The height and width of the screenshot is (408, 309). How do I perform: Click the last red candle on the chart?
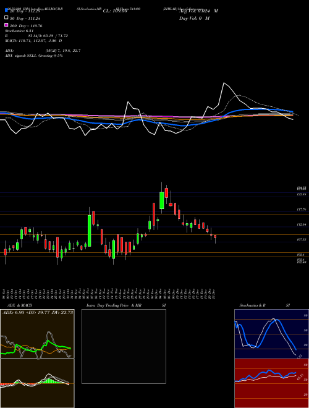[x=215, y=236]
